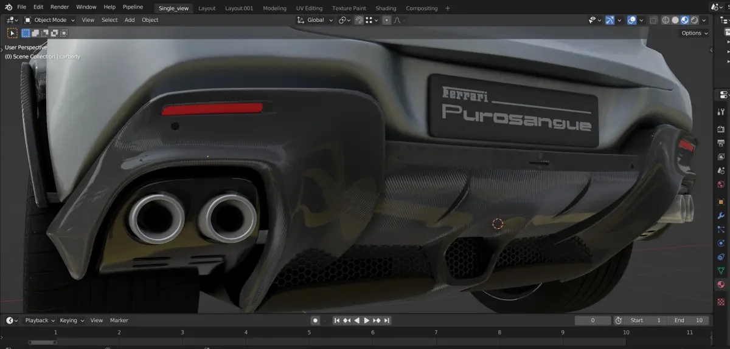
Task: Select Solid viewport shading
Action: click(x=675, y=20)
